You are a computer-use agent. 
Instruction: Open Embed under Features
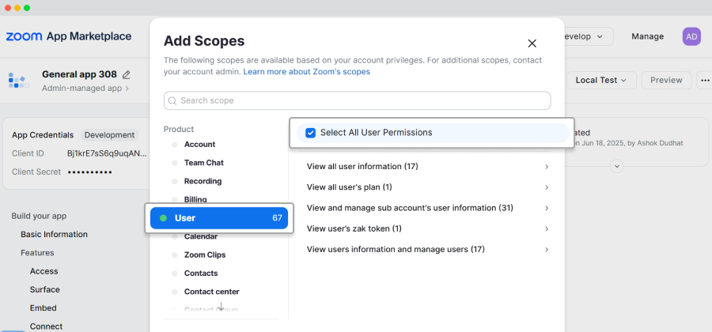tap(44, 308)
